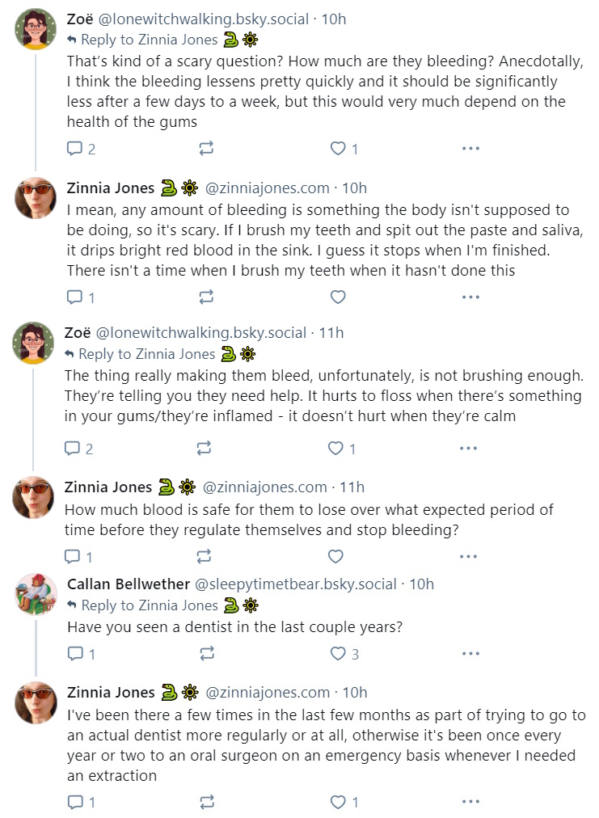Like Zinnia's 'How much blood is safe' post
This screenshot has width=599, height=818.
coord(335,557)
